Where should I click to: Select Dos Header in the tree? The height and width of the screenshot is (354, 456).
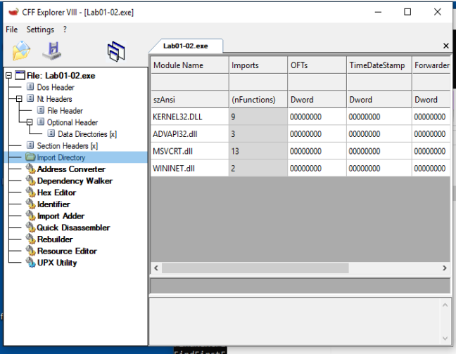pos(56,87)
